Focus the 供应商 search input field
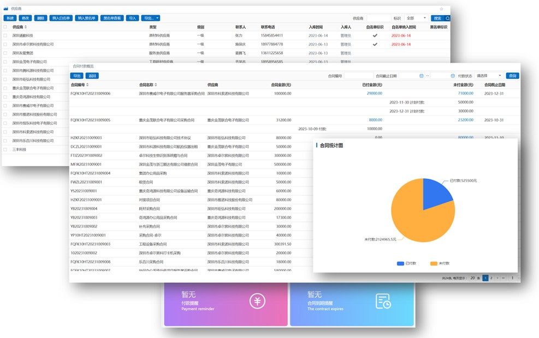The height and width of the screenshot is (338, 539). coord(378,18)
